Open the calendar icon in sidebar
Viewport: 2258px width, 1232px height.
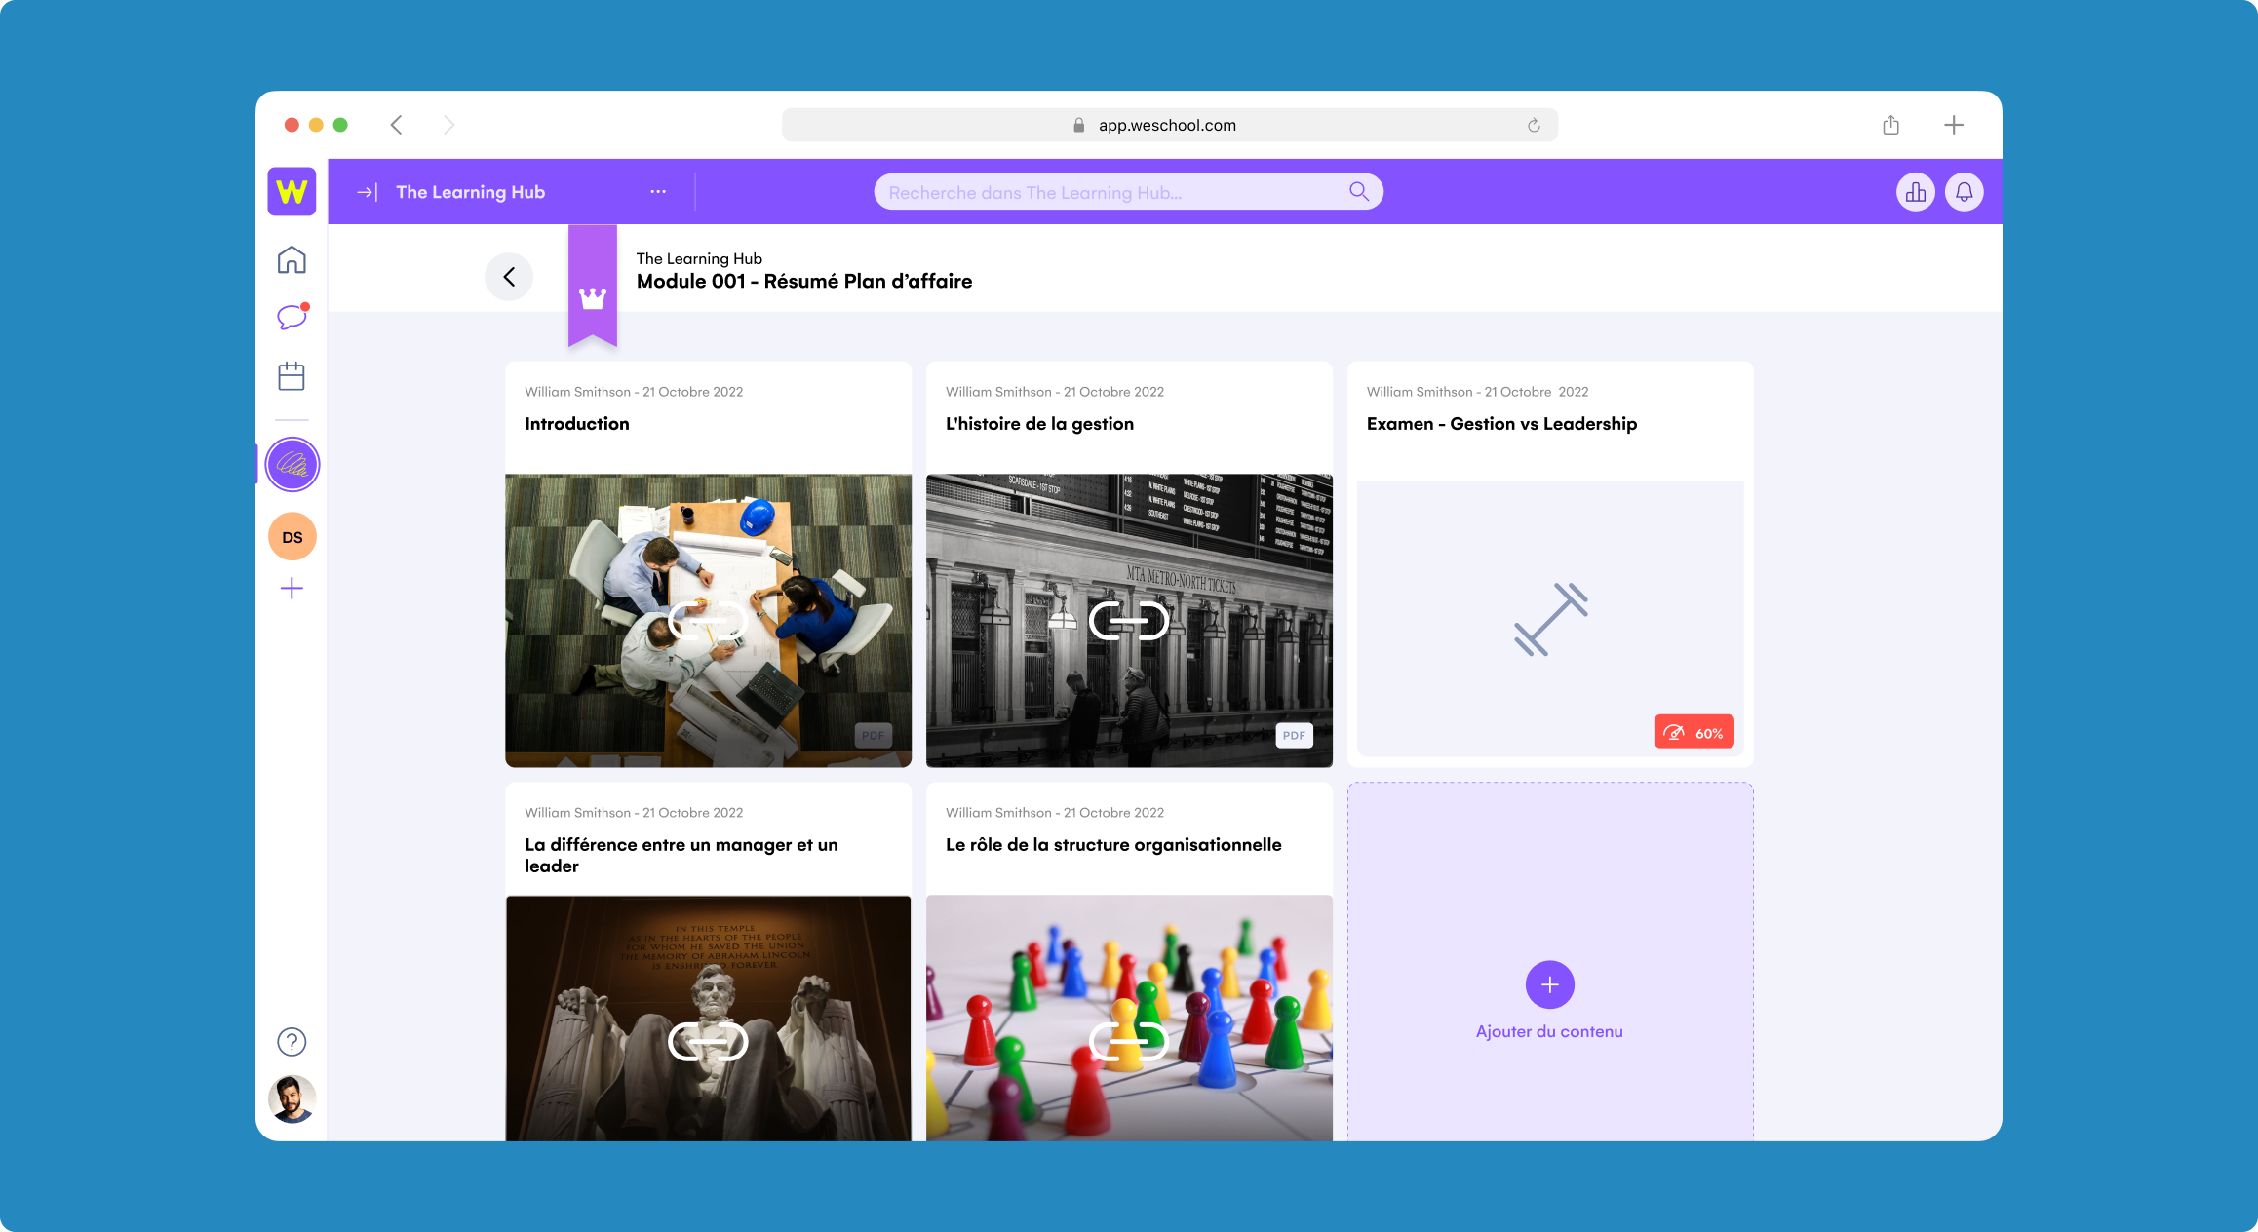click(x=292, y=376)
